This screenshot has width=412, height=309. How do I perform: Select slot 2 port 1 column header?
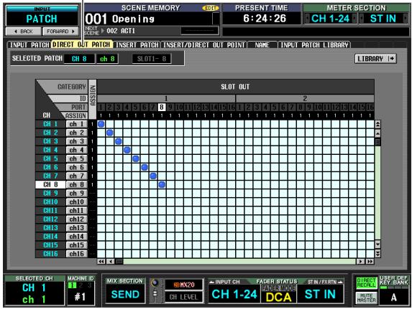tap(239, 108)
